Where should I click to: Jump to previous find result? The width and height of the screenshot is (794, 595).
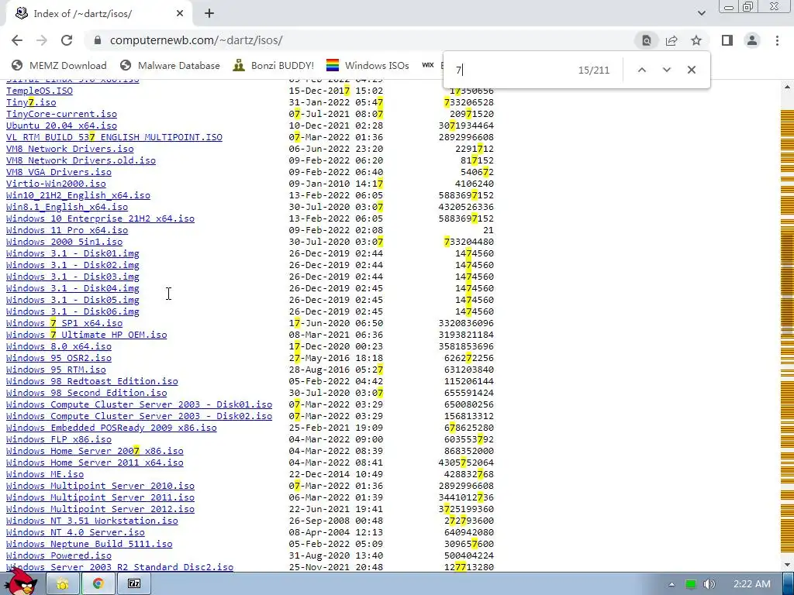pos(641,70)
